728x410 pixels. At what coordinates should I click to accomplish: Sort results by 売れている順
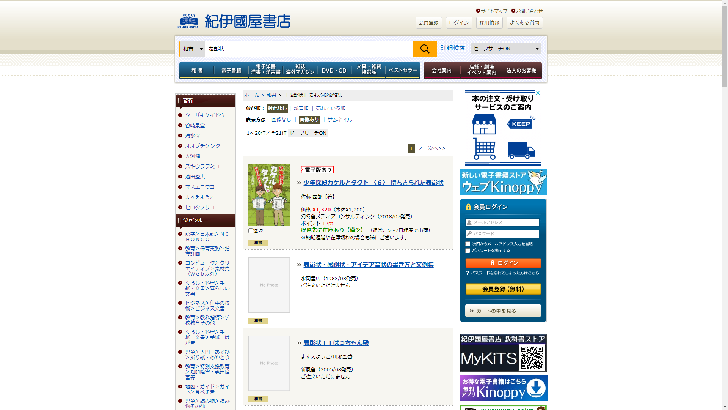point(331,109)
